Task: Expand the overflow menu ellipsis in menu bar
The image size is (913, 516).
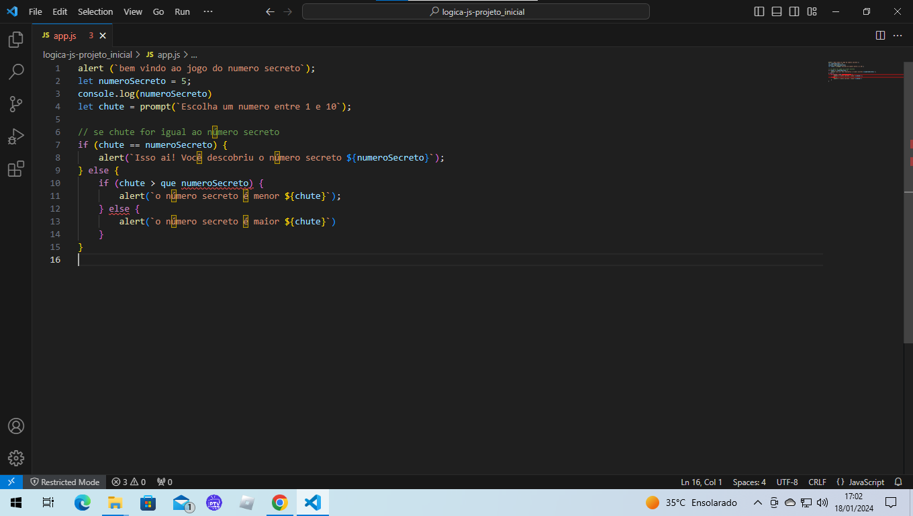Action: click(x=208, y=11)
